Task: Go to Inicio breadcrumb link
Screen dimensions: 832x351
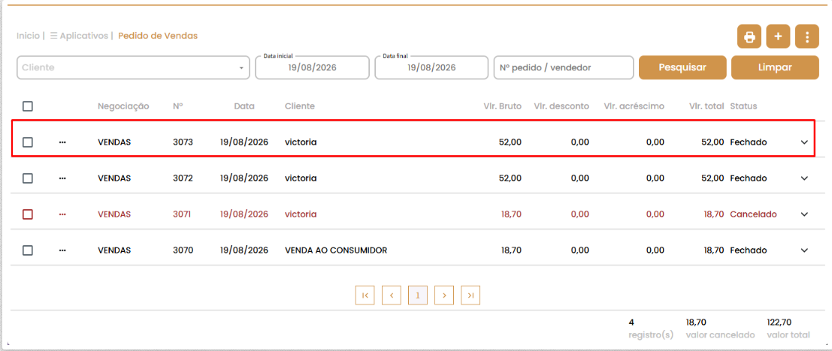Action: click(28, 36)
